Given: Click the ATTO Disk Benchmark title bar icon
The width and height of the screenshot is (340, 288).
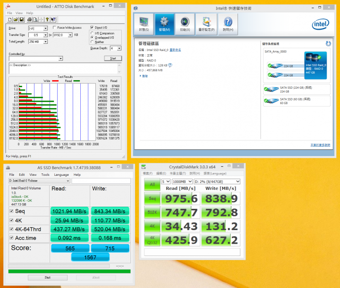Looking at the screenshot, I should [8, 6].
